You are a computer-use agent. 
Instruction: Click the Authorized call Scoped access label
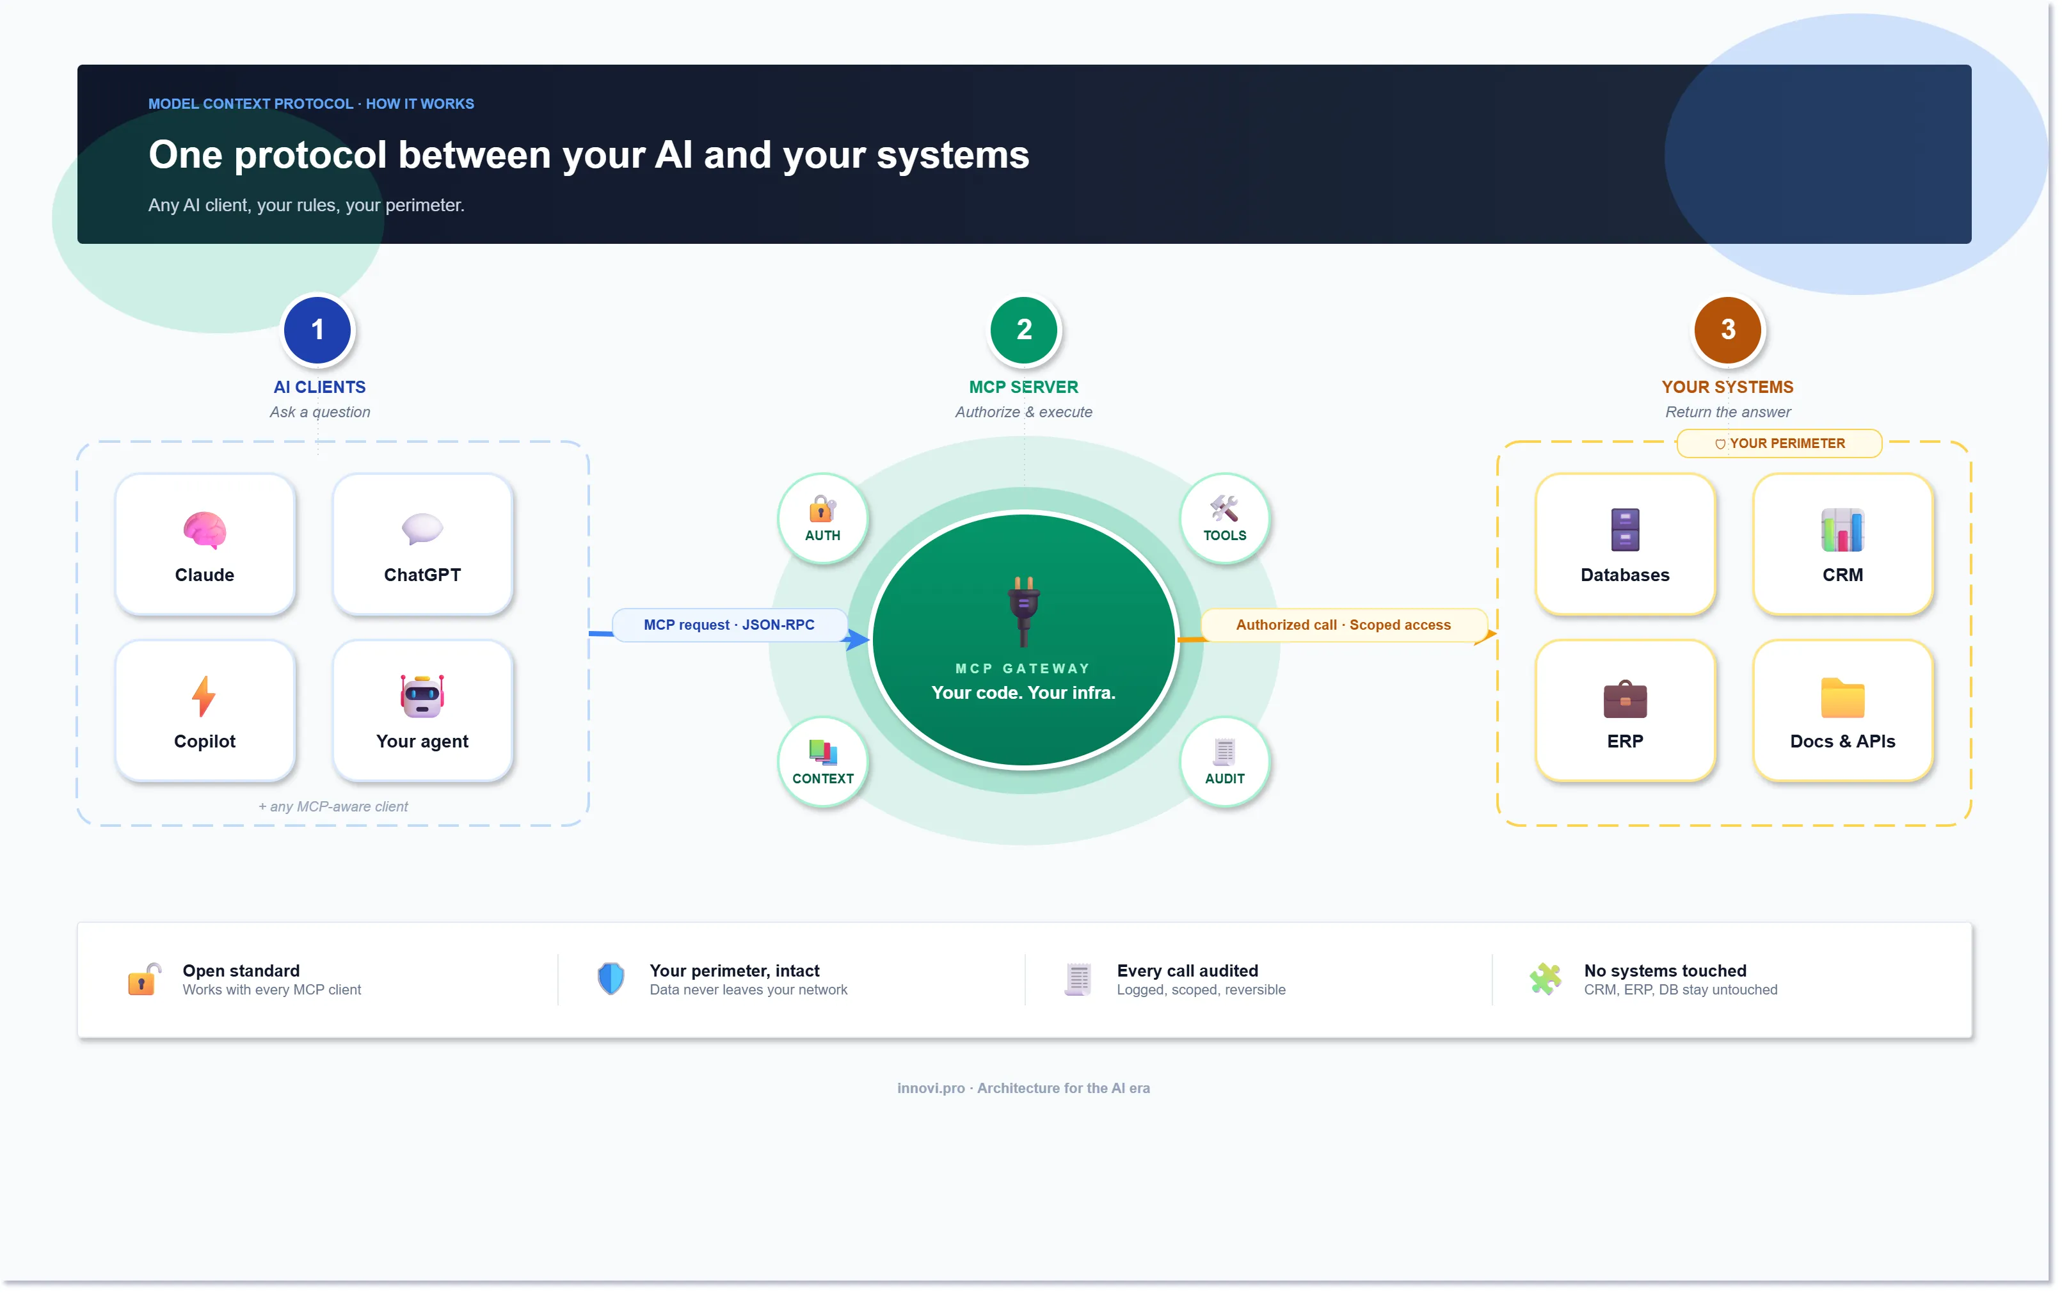point(1343,625)
